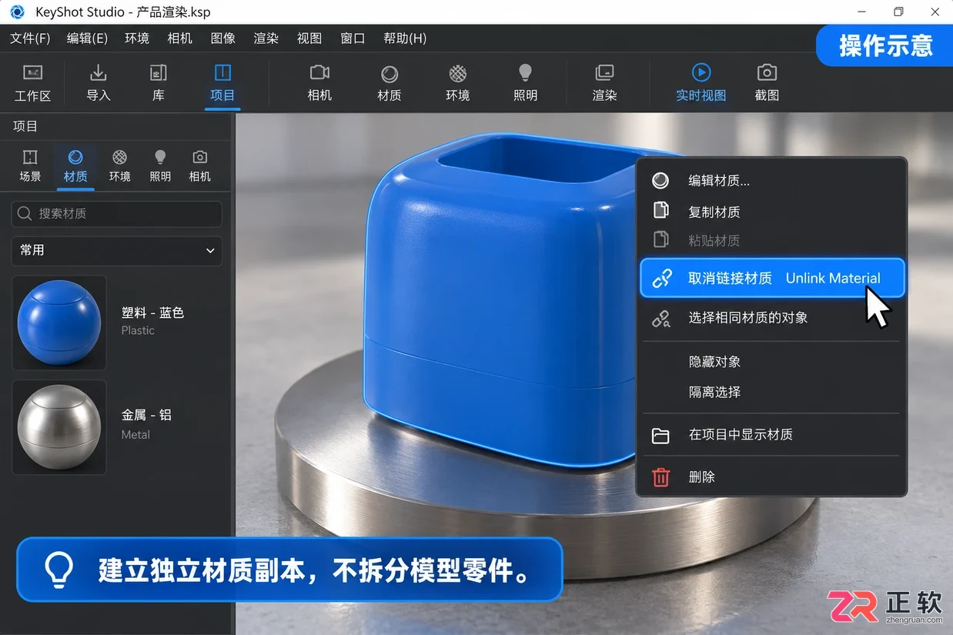The image size is (953, 635).
Task: Open the 工作区 workspace toolbar icon
Action: click(x=32, y=83)
